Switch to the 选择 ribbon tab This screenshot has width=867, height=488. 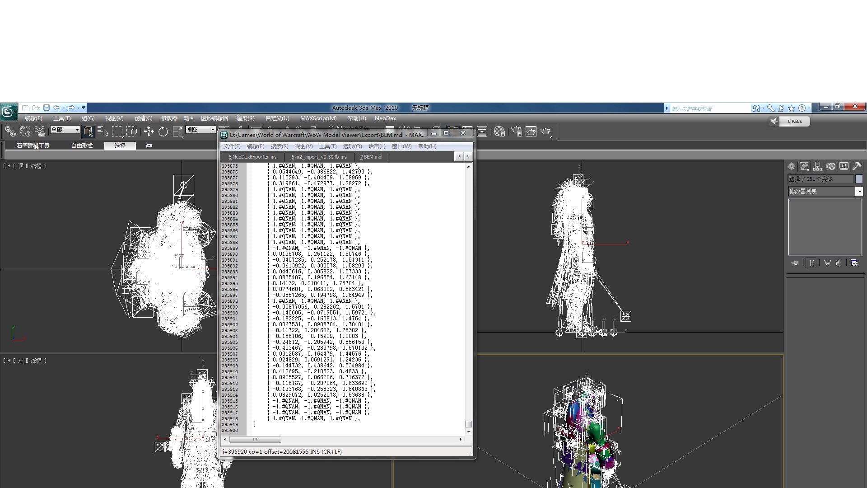[x=120, y=145]
